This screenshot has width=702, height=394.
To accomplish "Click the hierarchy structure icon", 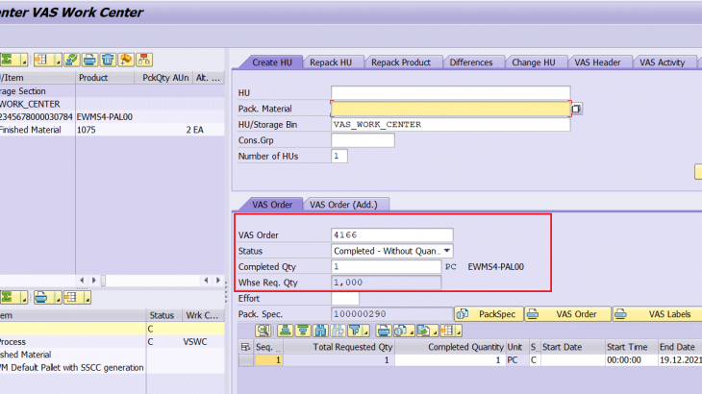I will pos(143,60).
